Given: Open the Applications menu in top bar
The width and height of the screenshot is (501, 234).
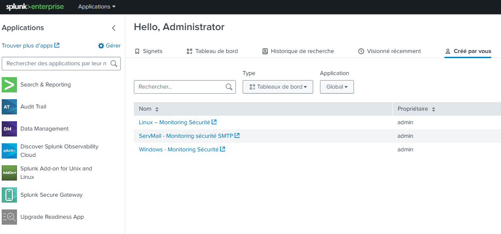Looking at the screenshot, I should coord(97,7).
